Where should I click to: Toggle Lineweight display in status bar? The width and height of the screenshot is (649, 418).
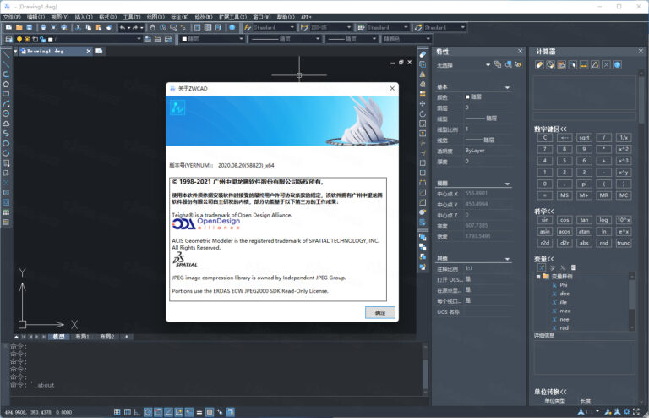point(199,412)
